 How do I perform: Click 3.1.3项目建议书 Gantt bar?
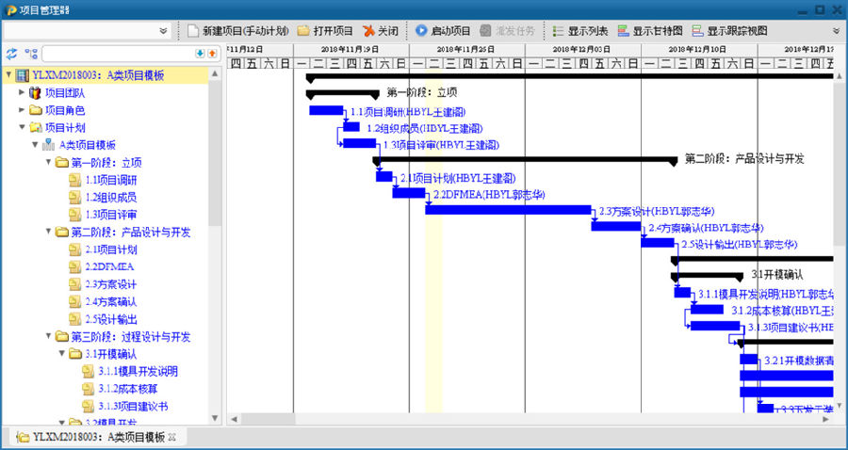pyautogui.click(x=715, y=326)
